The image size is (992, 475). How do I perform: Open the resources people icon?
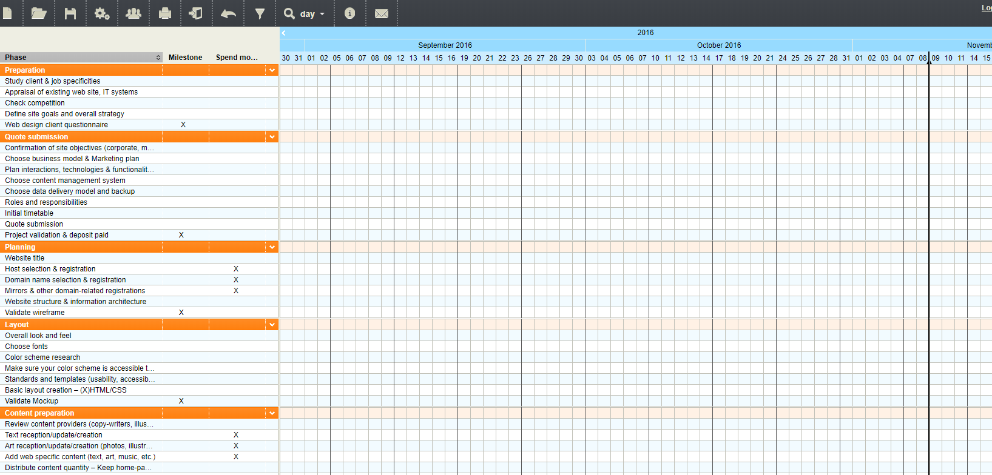pos(133,13)
